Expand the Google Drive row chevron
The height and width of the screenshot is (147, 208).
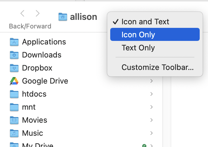point(151,81)
